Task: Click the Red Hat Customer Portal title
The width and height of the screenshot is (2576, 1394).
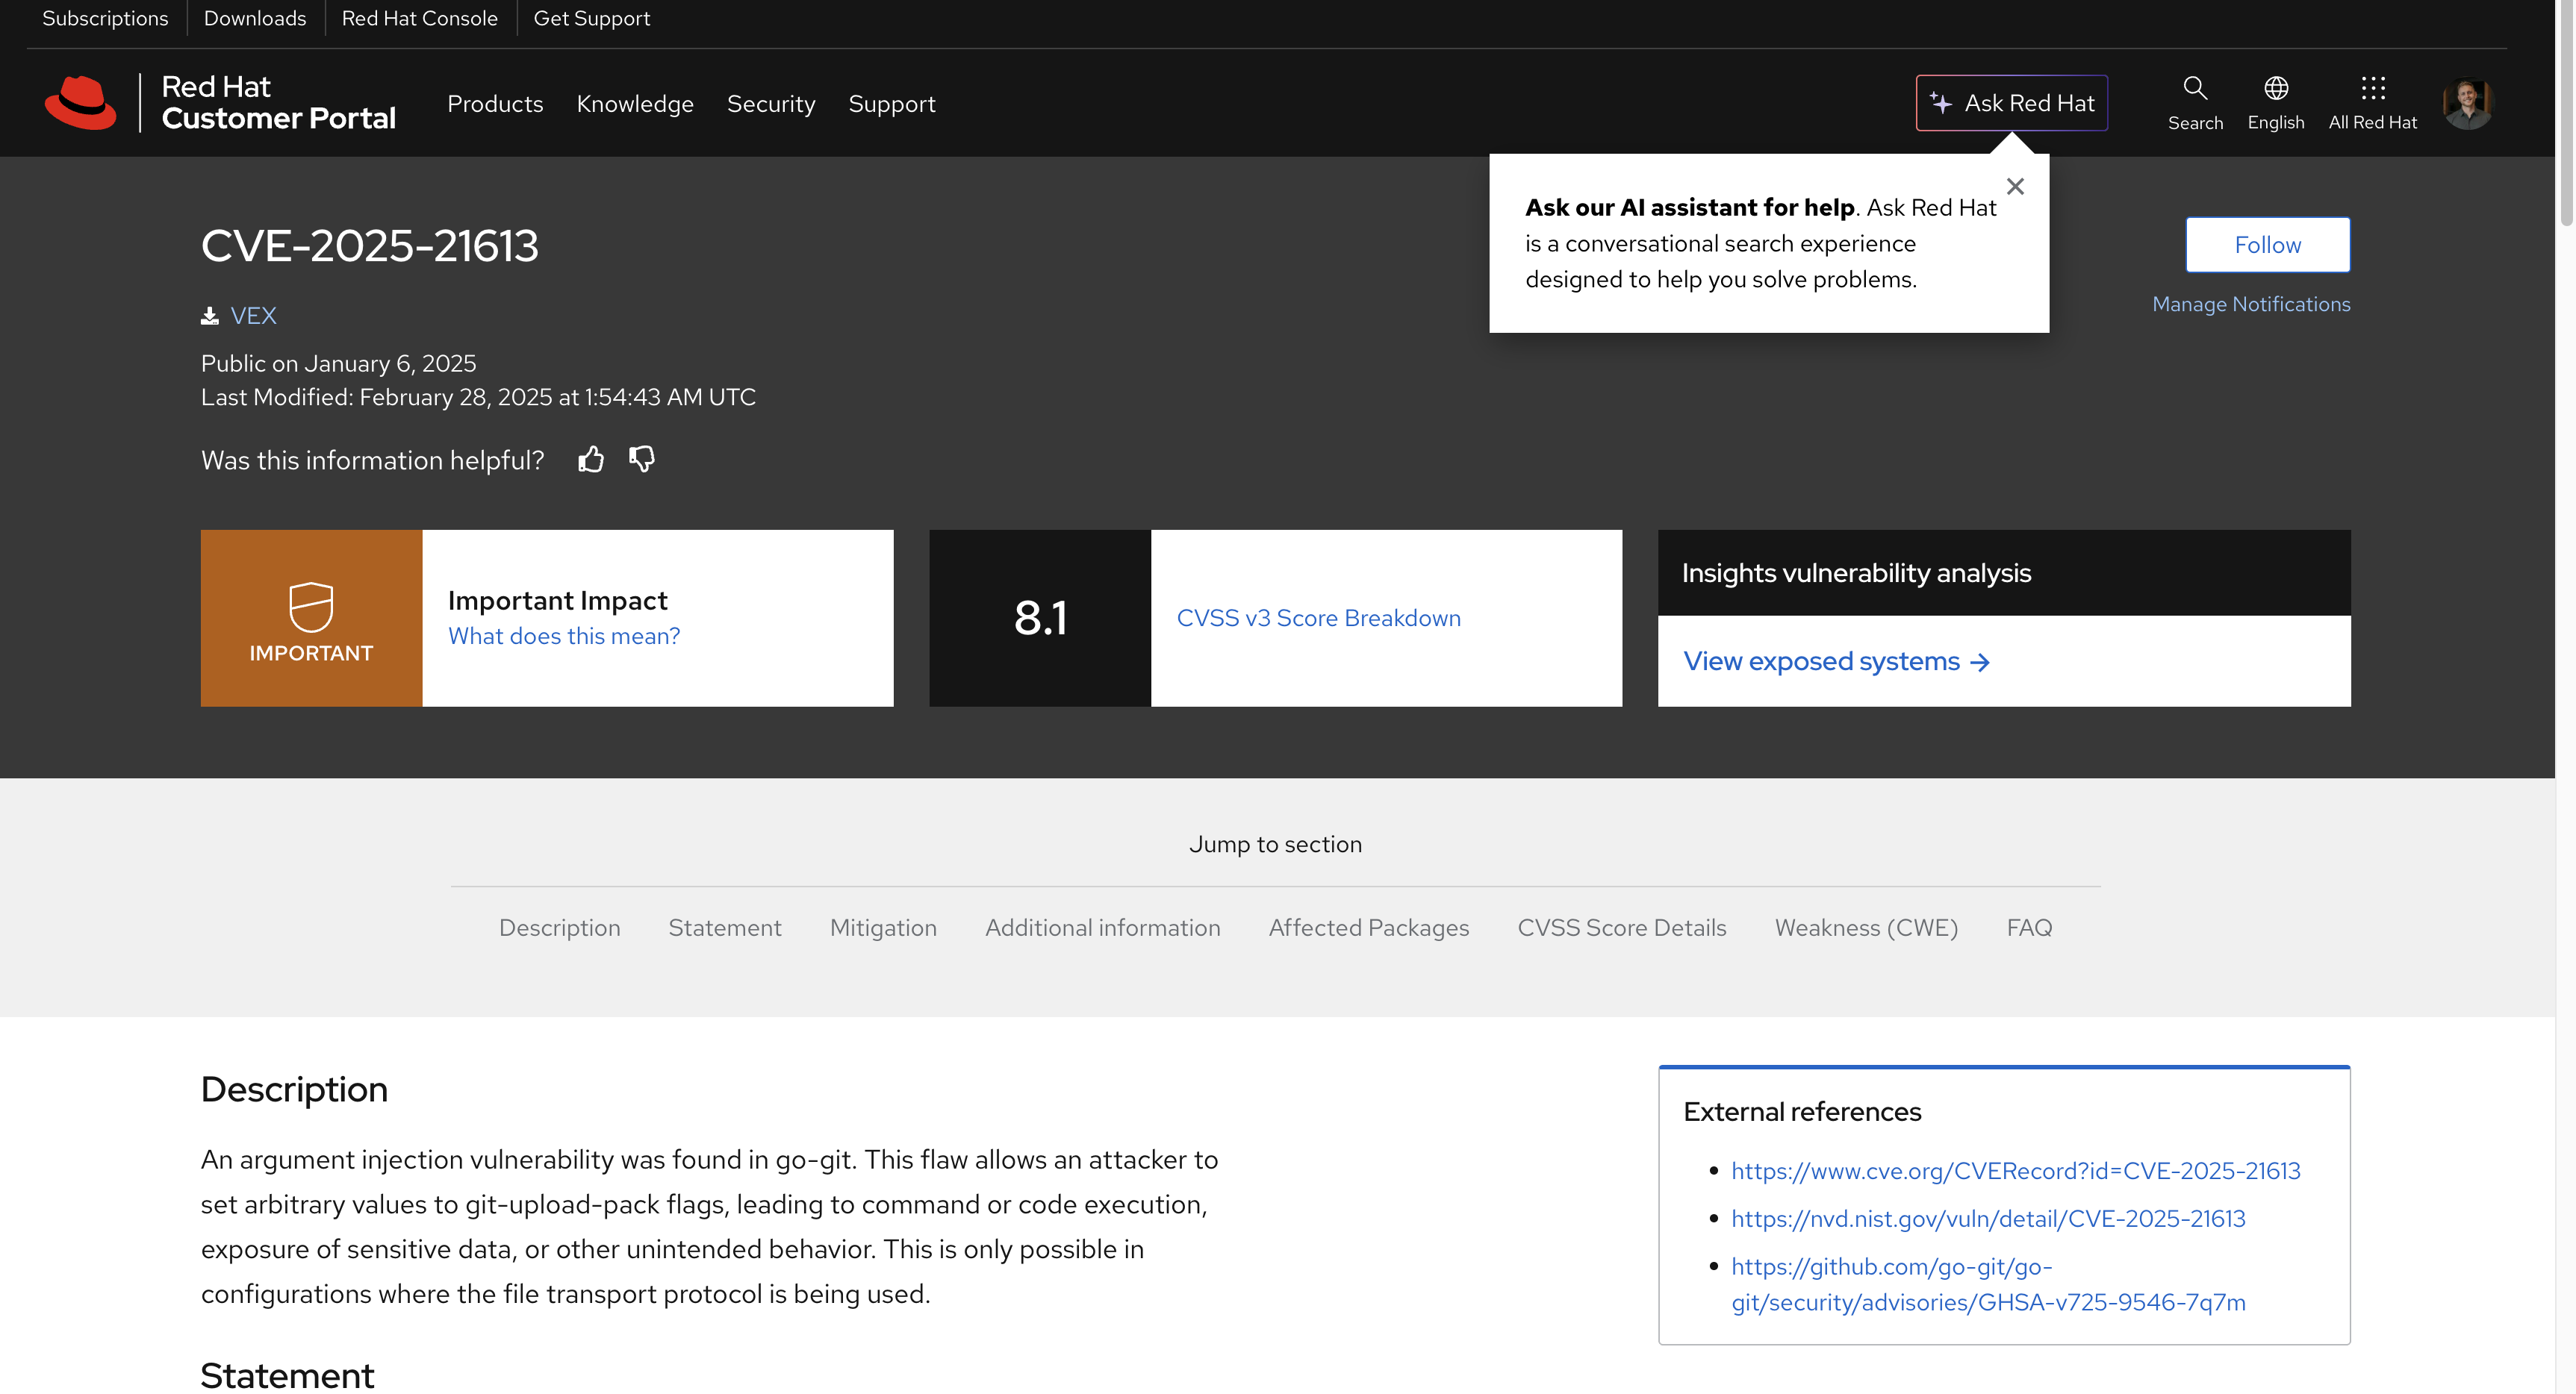Action: coord(279,103)
